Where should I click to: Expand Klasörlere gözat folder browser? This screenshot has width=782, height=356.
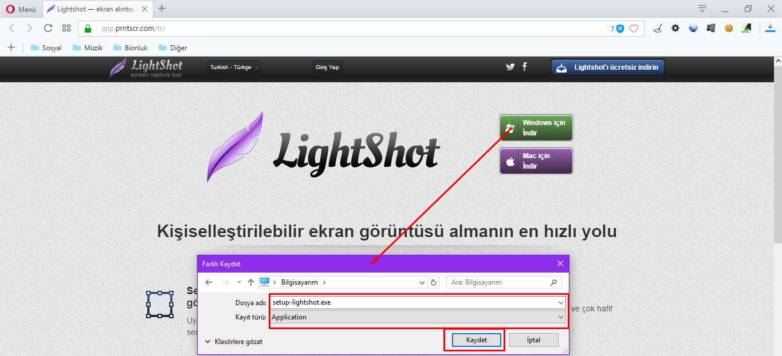pyautogui.click(x=233, y=342)
